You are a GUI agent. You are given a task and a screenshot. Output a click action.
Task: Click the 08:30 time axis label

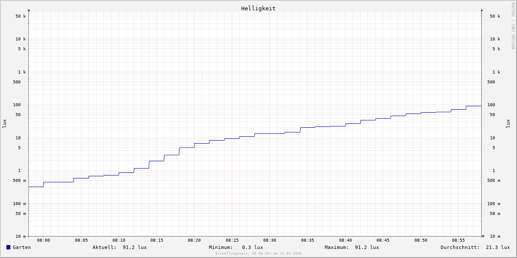tap(270, 240)
